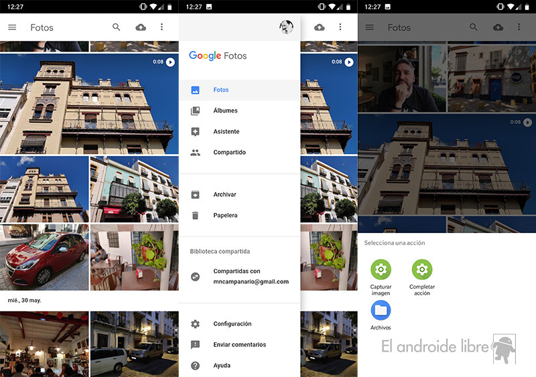Open red car photo thumbnail
536x377 pixels.
[x=44, y=257]
